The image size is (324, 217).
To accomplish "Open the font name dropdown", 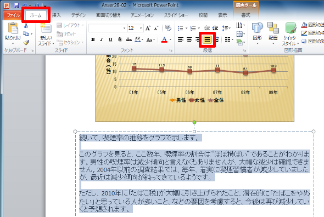I will pyautogui.click(x=125, y=28).
